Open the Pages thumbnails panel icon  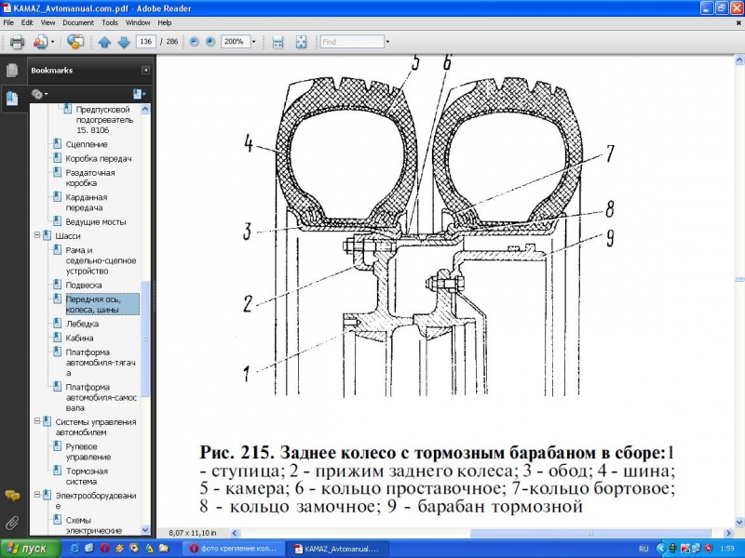pos(12,71)
